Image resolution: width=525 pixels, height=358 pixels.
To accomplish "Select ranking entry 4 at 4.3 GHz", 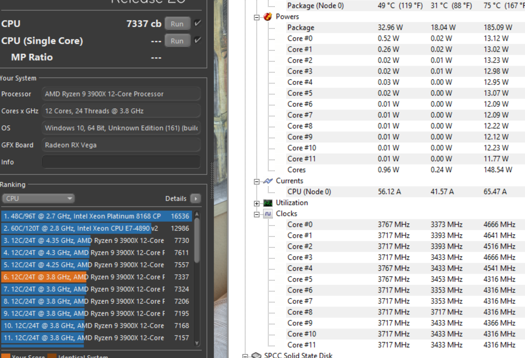I will [96, 253].
